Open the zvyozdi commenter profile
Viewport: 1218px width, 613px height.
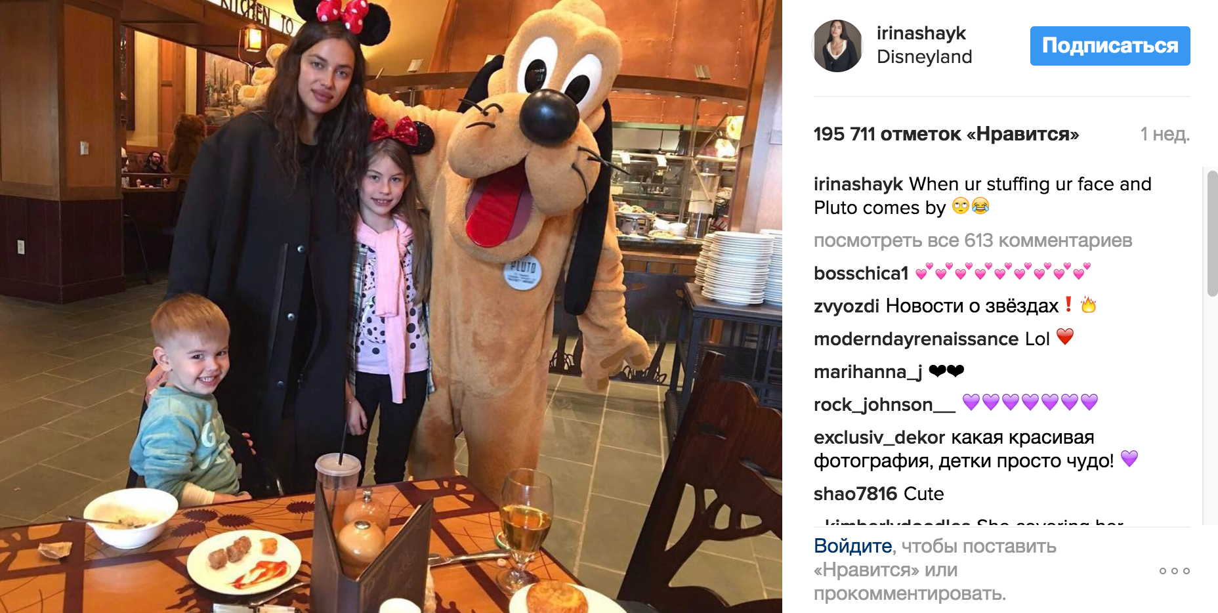coord(847,306)
